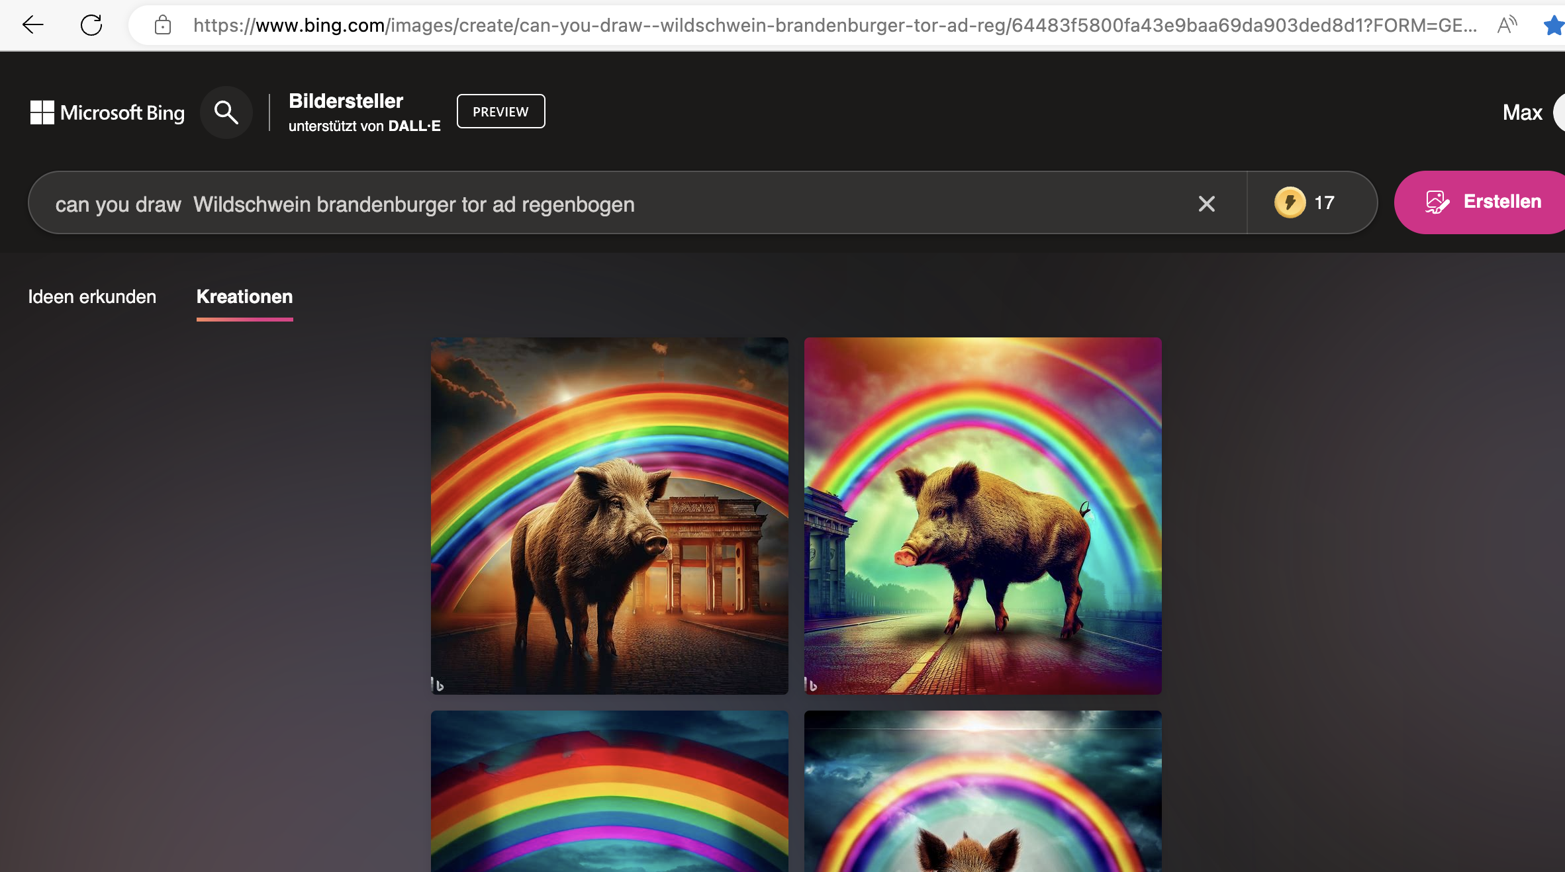Click the browser back arrow
Screen dimensions: 1565x872
pos(32,25)
